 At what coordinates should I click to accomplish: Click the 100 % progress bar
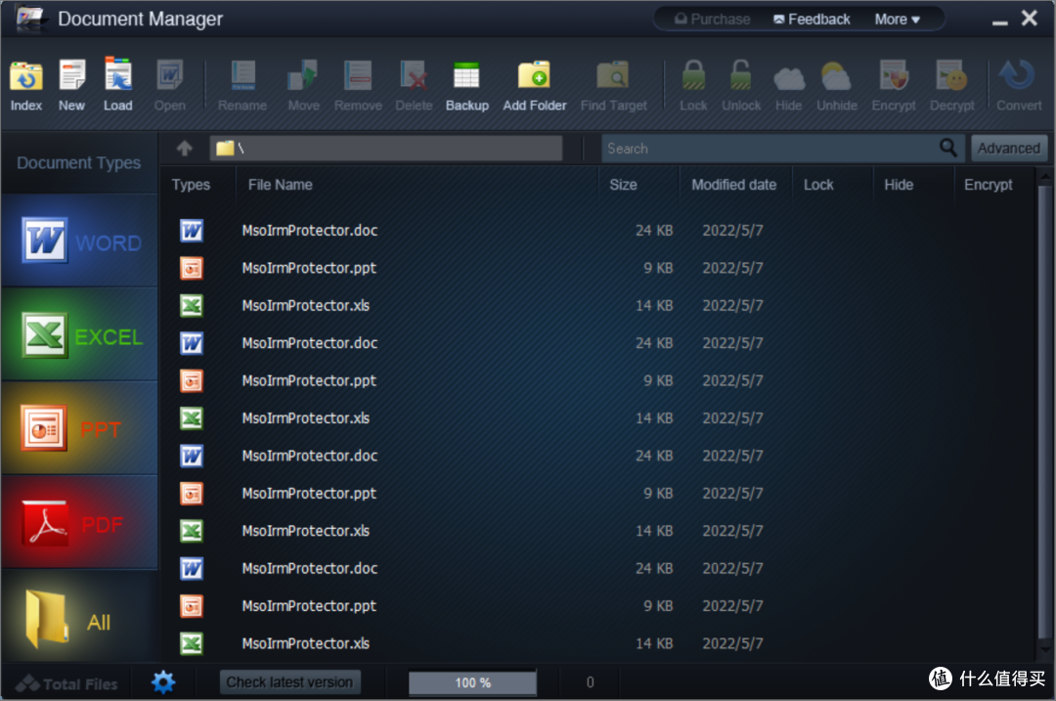click(x=472, y=682)
